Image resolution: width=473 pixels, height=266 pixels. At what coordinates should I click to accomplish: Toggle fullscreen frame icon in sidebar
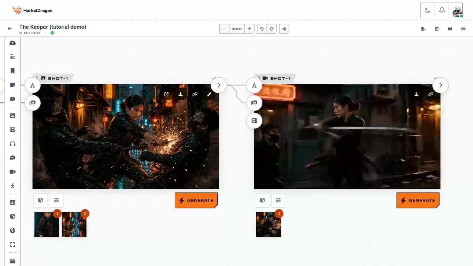(13, 245)
